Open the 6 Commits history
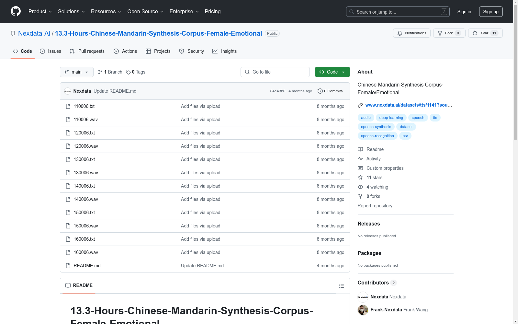 (330, 91)
